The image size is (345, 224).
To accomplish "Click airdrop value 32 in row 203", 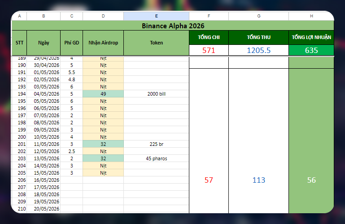I will (x=103, y=158).
